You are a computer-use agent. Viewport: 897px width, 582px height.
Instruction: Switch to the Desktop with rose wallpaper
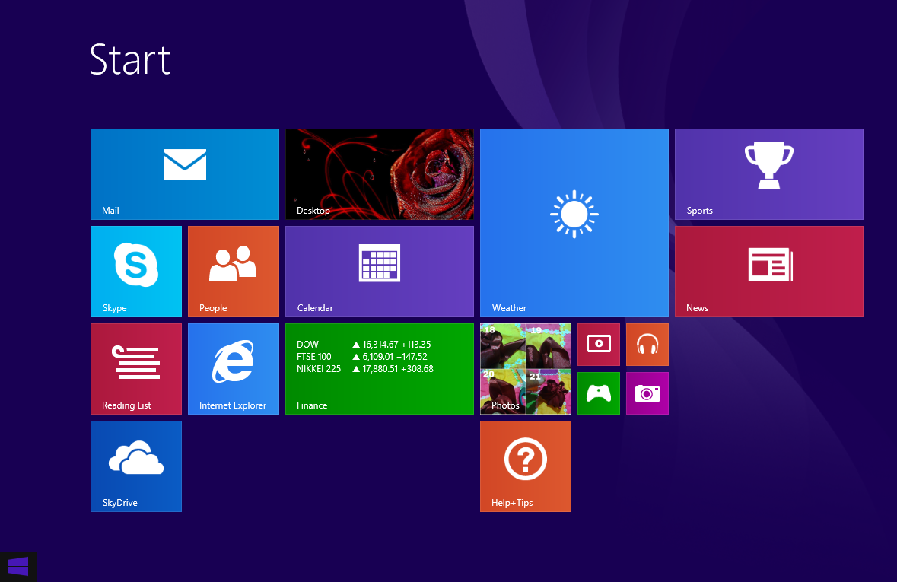coord(379,173)
